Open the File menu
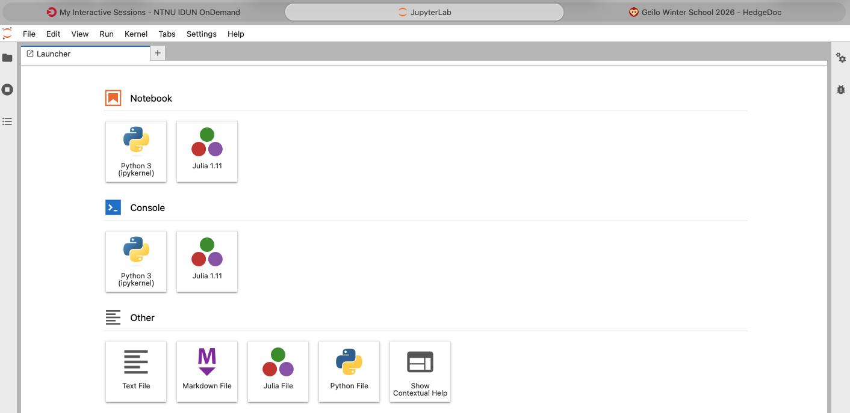The width and height of the screenshot is (850, 413). 29,34
